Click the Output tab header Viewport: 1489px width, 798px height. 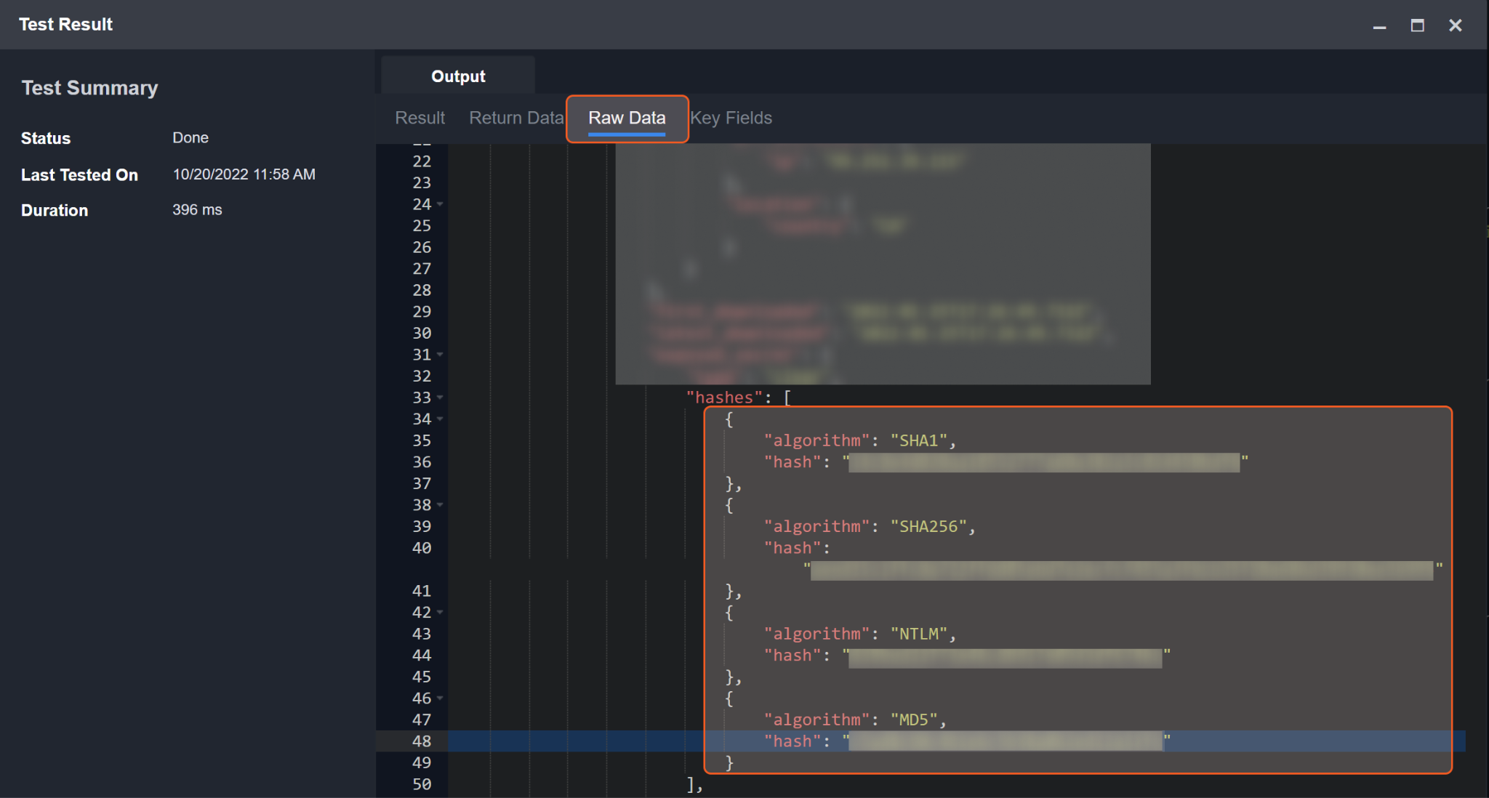(458, 76)
